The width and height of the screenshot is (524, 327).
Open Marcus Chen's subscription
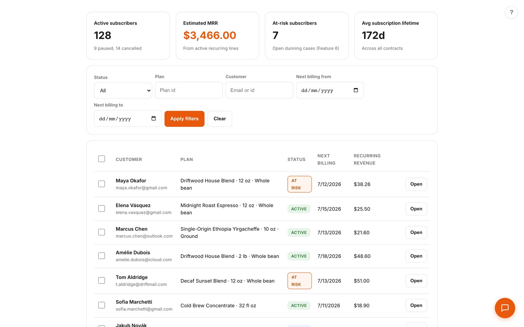[x=416, y=233]
